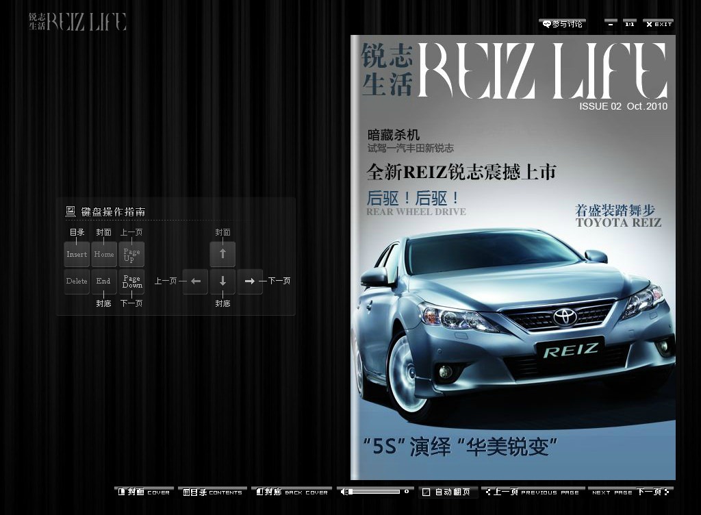Click 封底 label below the down arrow

[x=222, y=303]
